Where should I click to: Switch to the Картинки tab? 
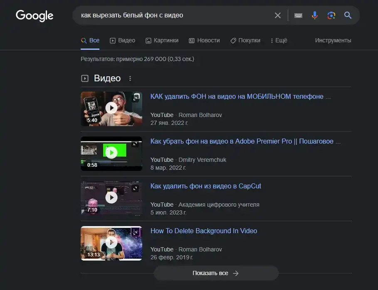pos(162,40)
